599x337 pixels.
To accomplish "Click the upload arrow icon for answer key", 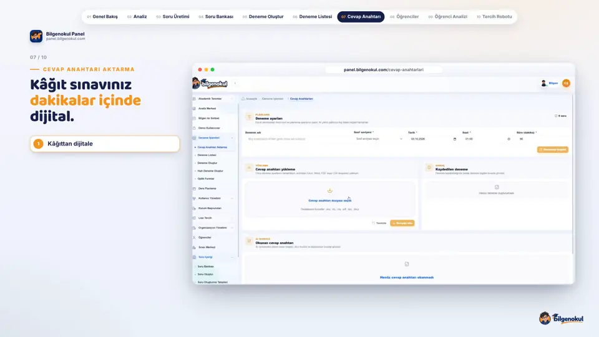I will point(329,190).
